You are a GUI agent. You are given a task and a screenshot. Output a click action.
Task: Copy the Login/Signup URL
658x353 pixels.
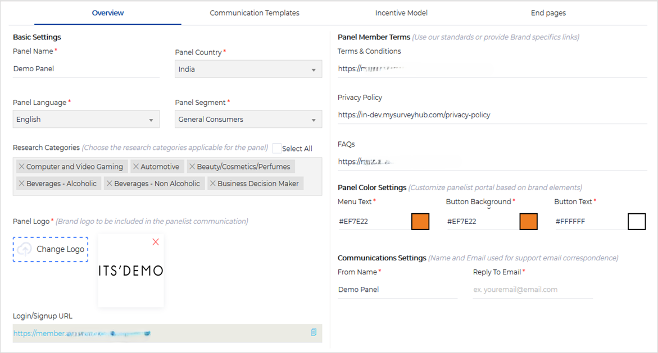click(x=314, y=333)
